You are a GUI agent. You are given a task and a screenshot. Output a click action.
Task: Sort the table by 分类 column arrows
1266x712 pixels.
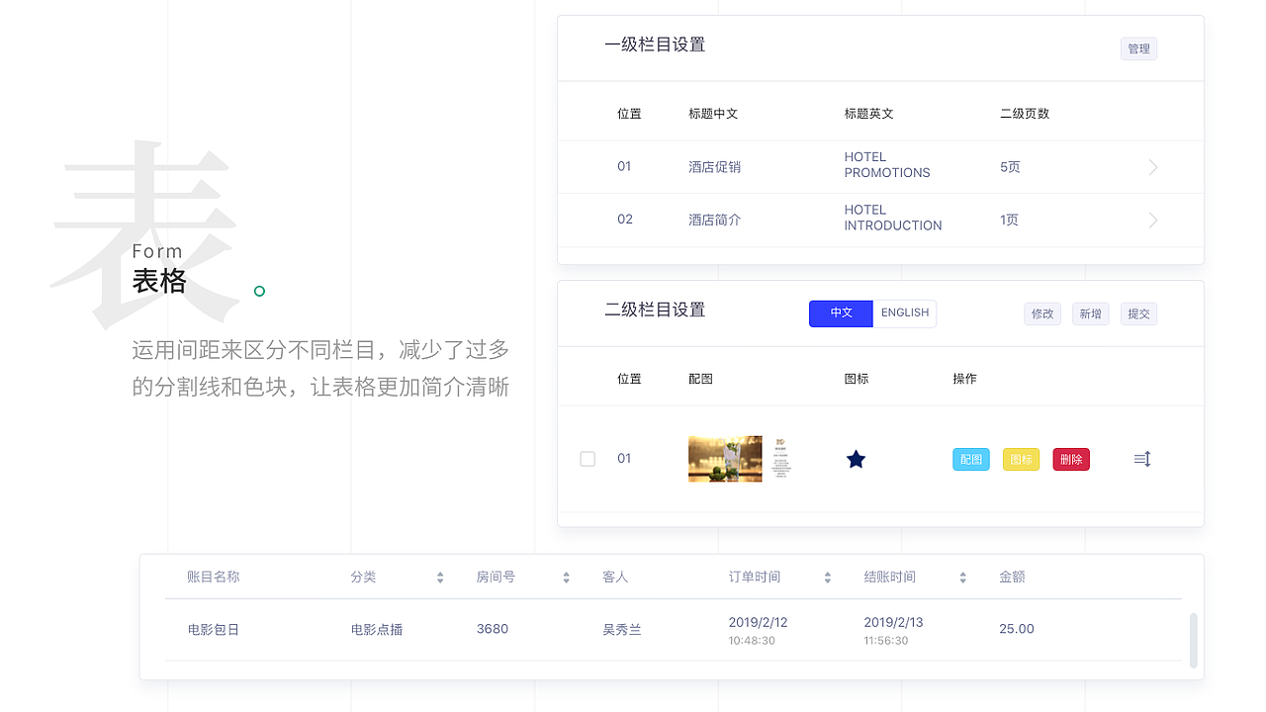click(440, 578)
